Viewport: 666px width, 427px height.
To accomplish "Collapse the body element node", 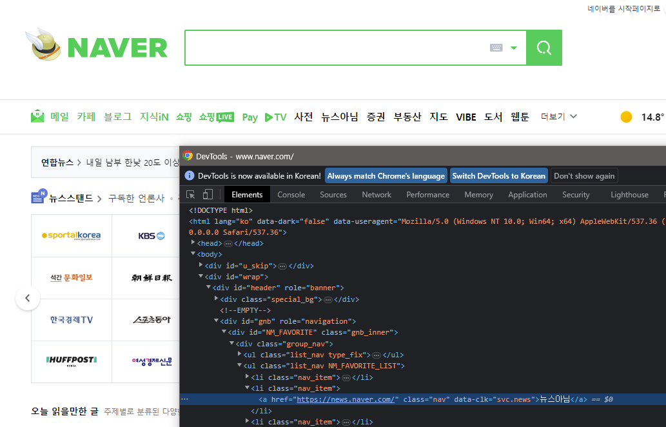I will (x=193, y=253).
